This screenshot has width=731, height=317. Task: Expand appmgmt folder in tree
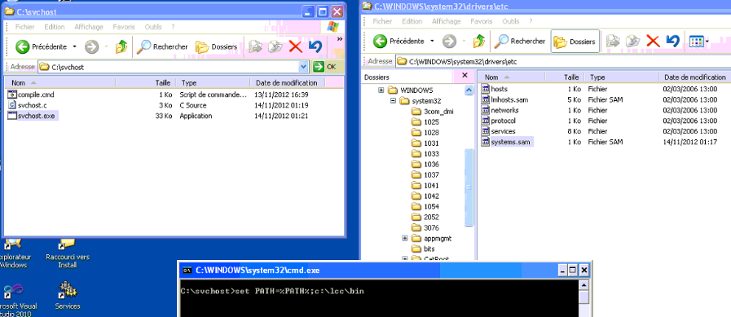pyautogui.click(x=405, y=238)
